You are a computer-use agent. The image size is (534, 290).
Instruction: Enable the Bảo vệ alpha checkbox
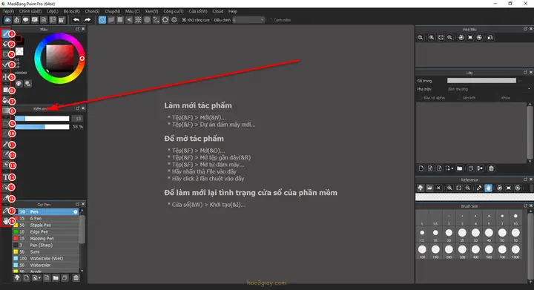point(420,98)
